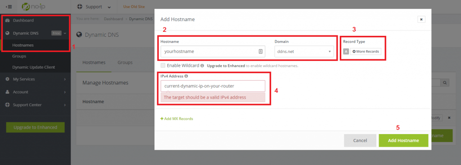This screenshot has width=461, height=165.
Task: Close the Add Hostname dialog
Action: pyautogui.click(x=421, y=19)
